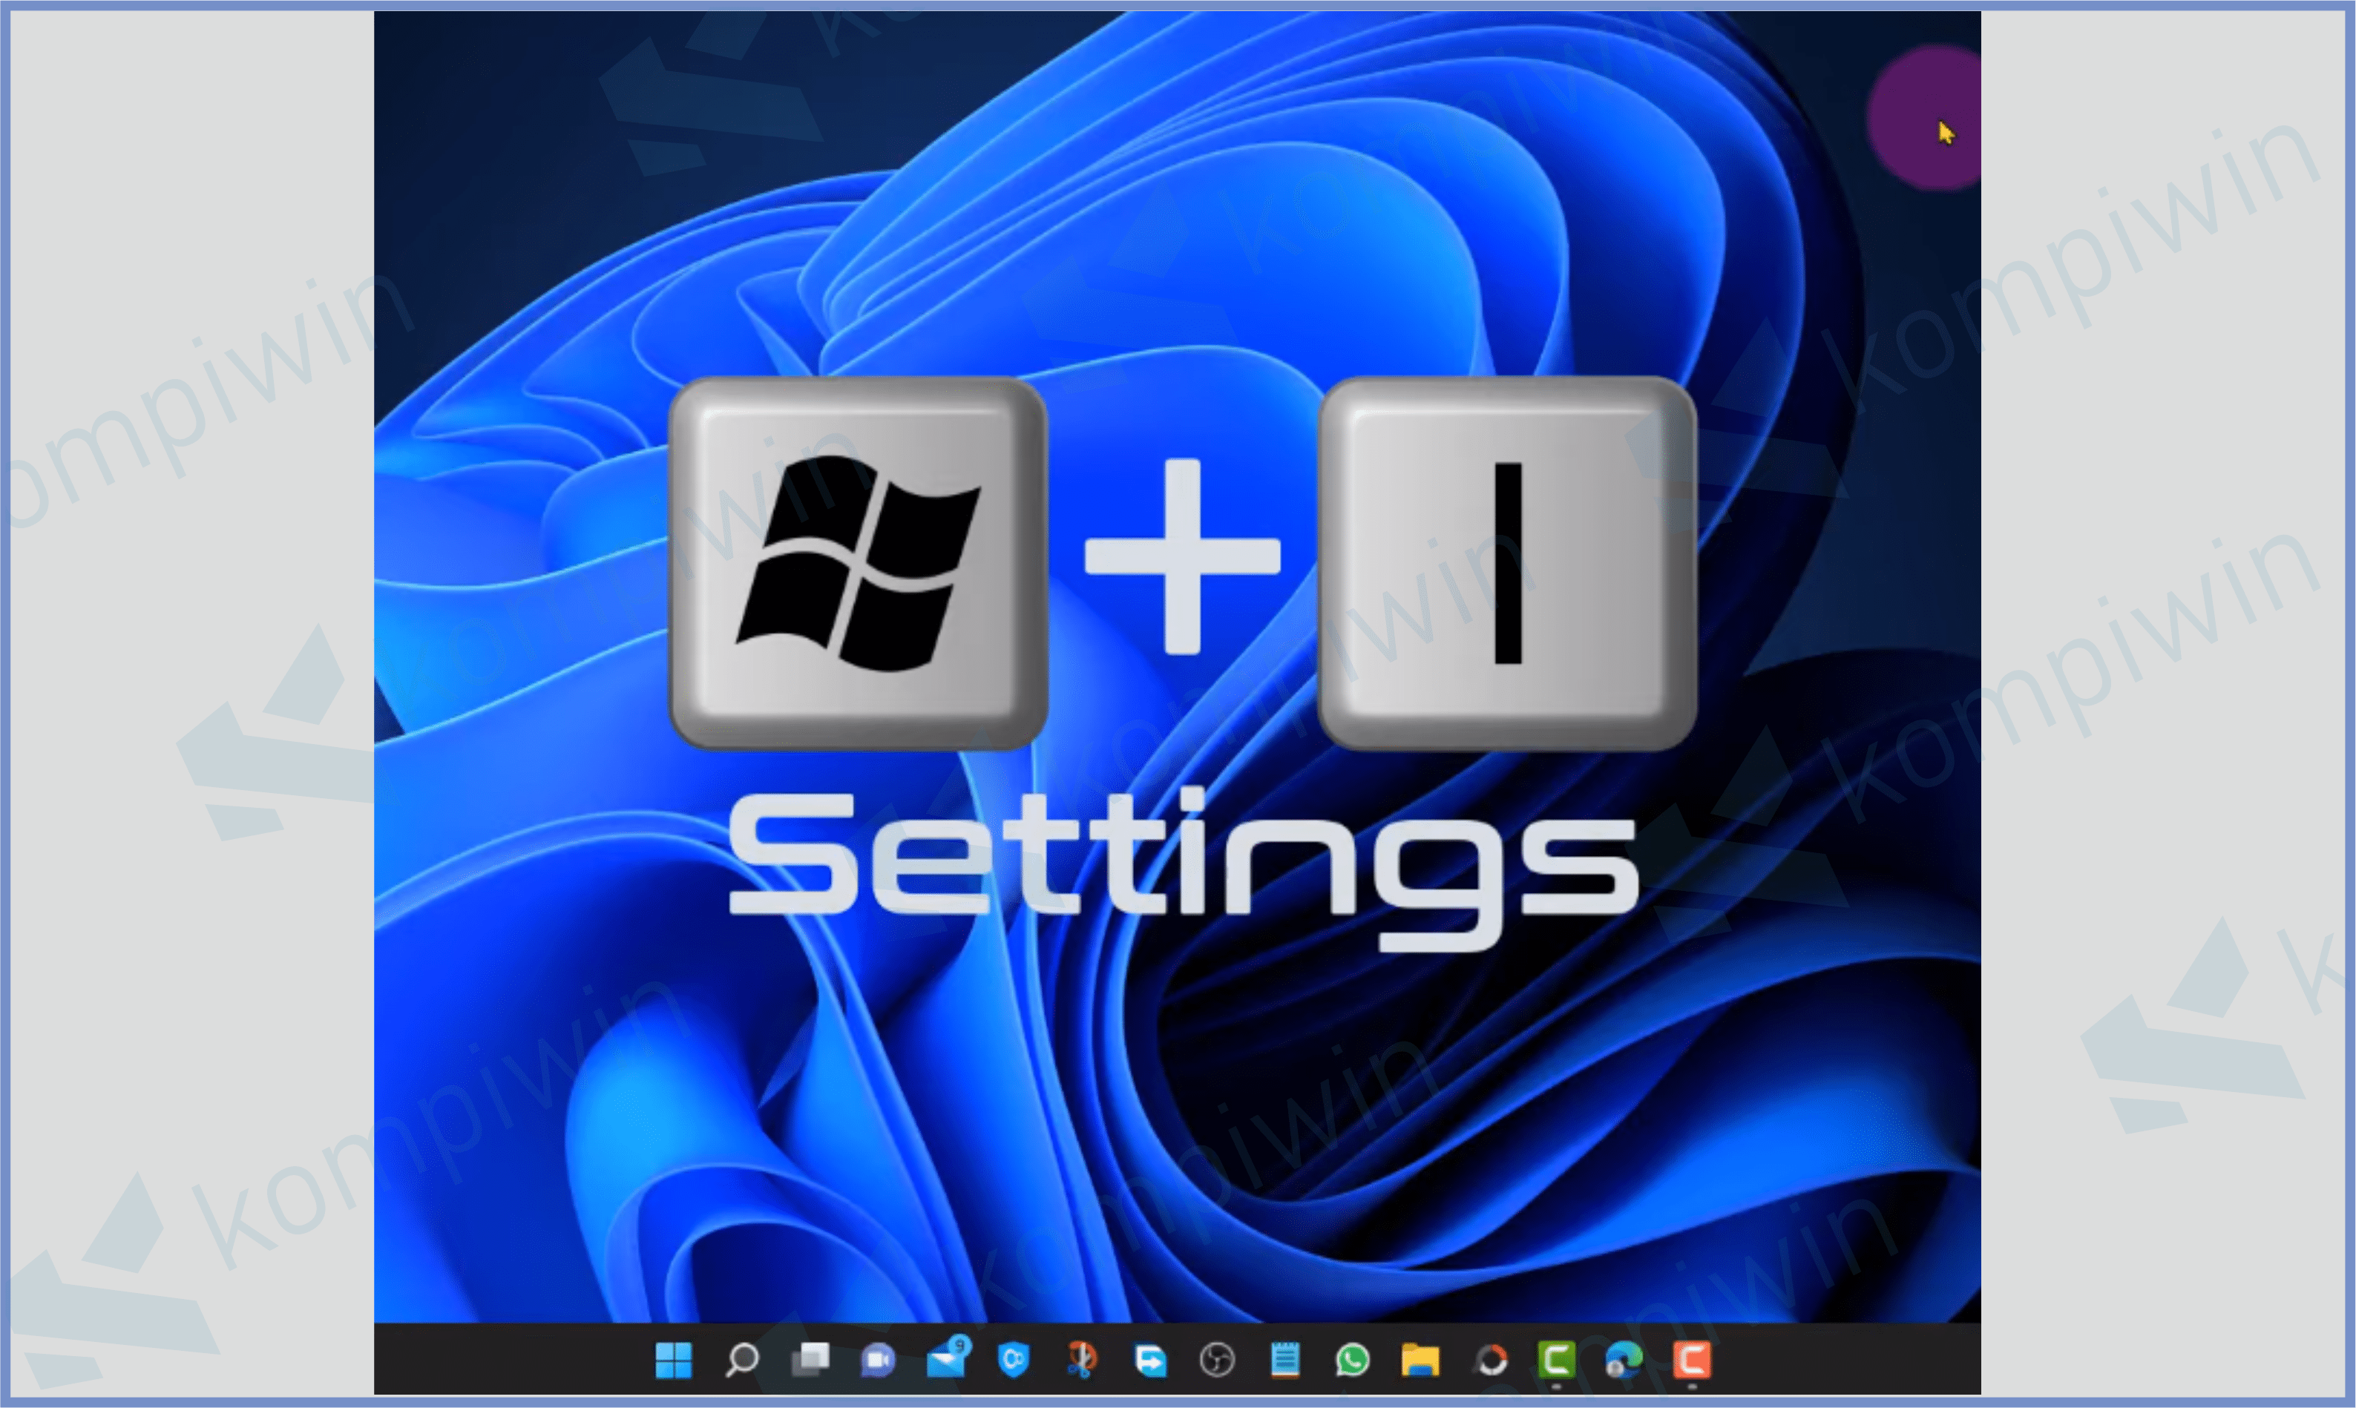Click the Windows logo key graphic

tap(858, 562)
